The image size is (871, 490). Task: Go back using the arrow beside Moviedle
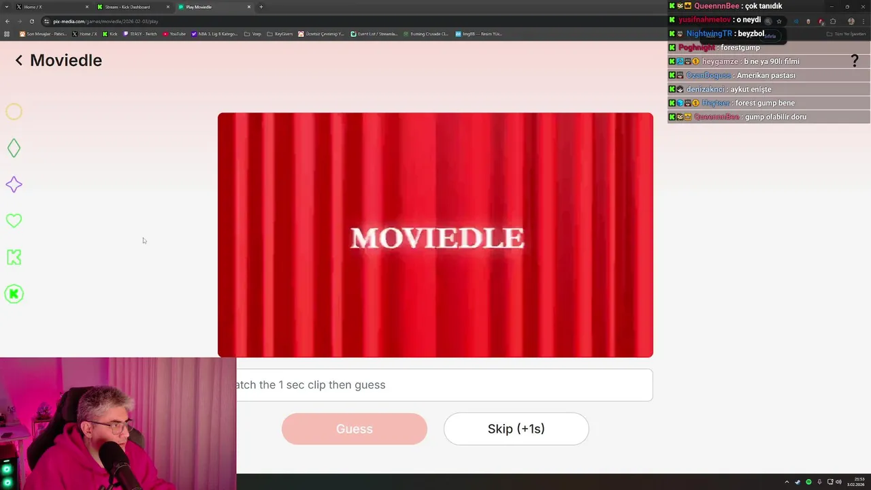[19, 61]
